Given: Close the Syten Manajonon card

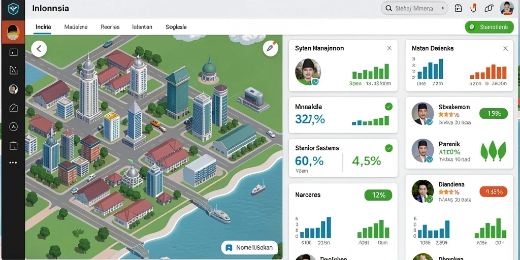Looking at the screenshot, I should [x=389, y=48].
